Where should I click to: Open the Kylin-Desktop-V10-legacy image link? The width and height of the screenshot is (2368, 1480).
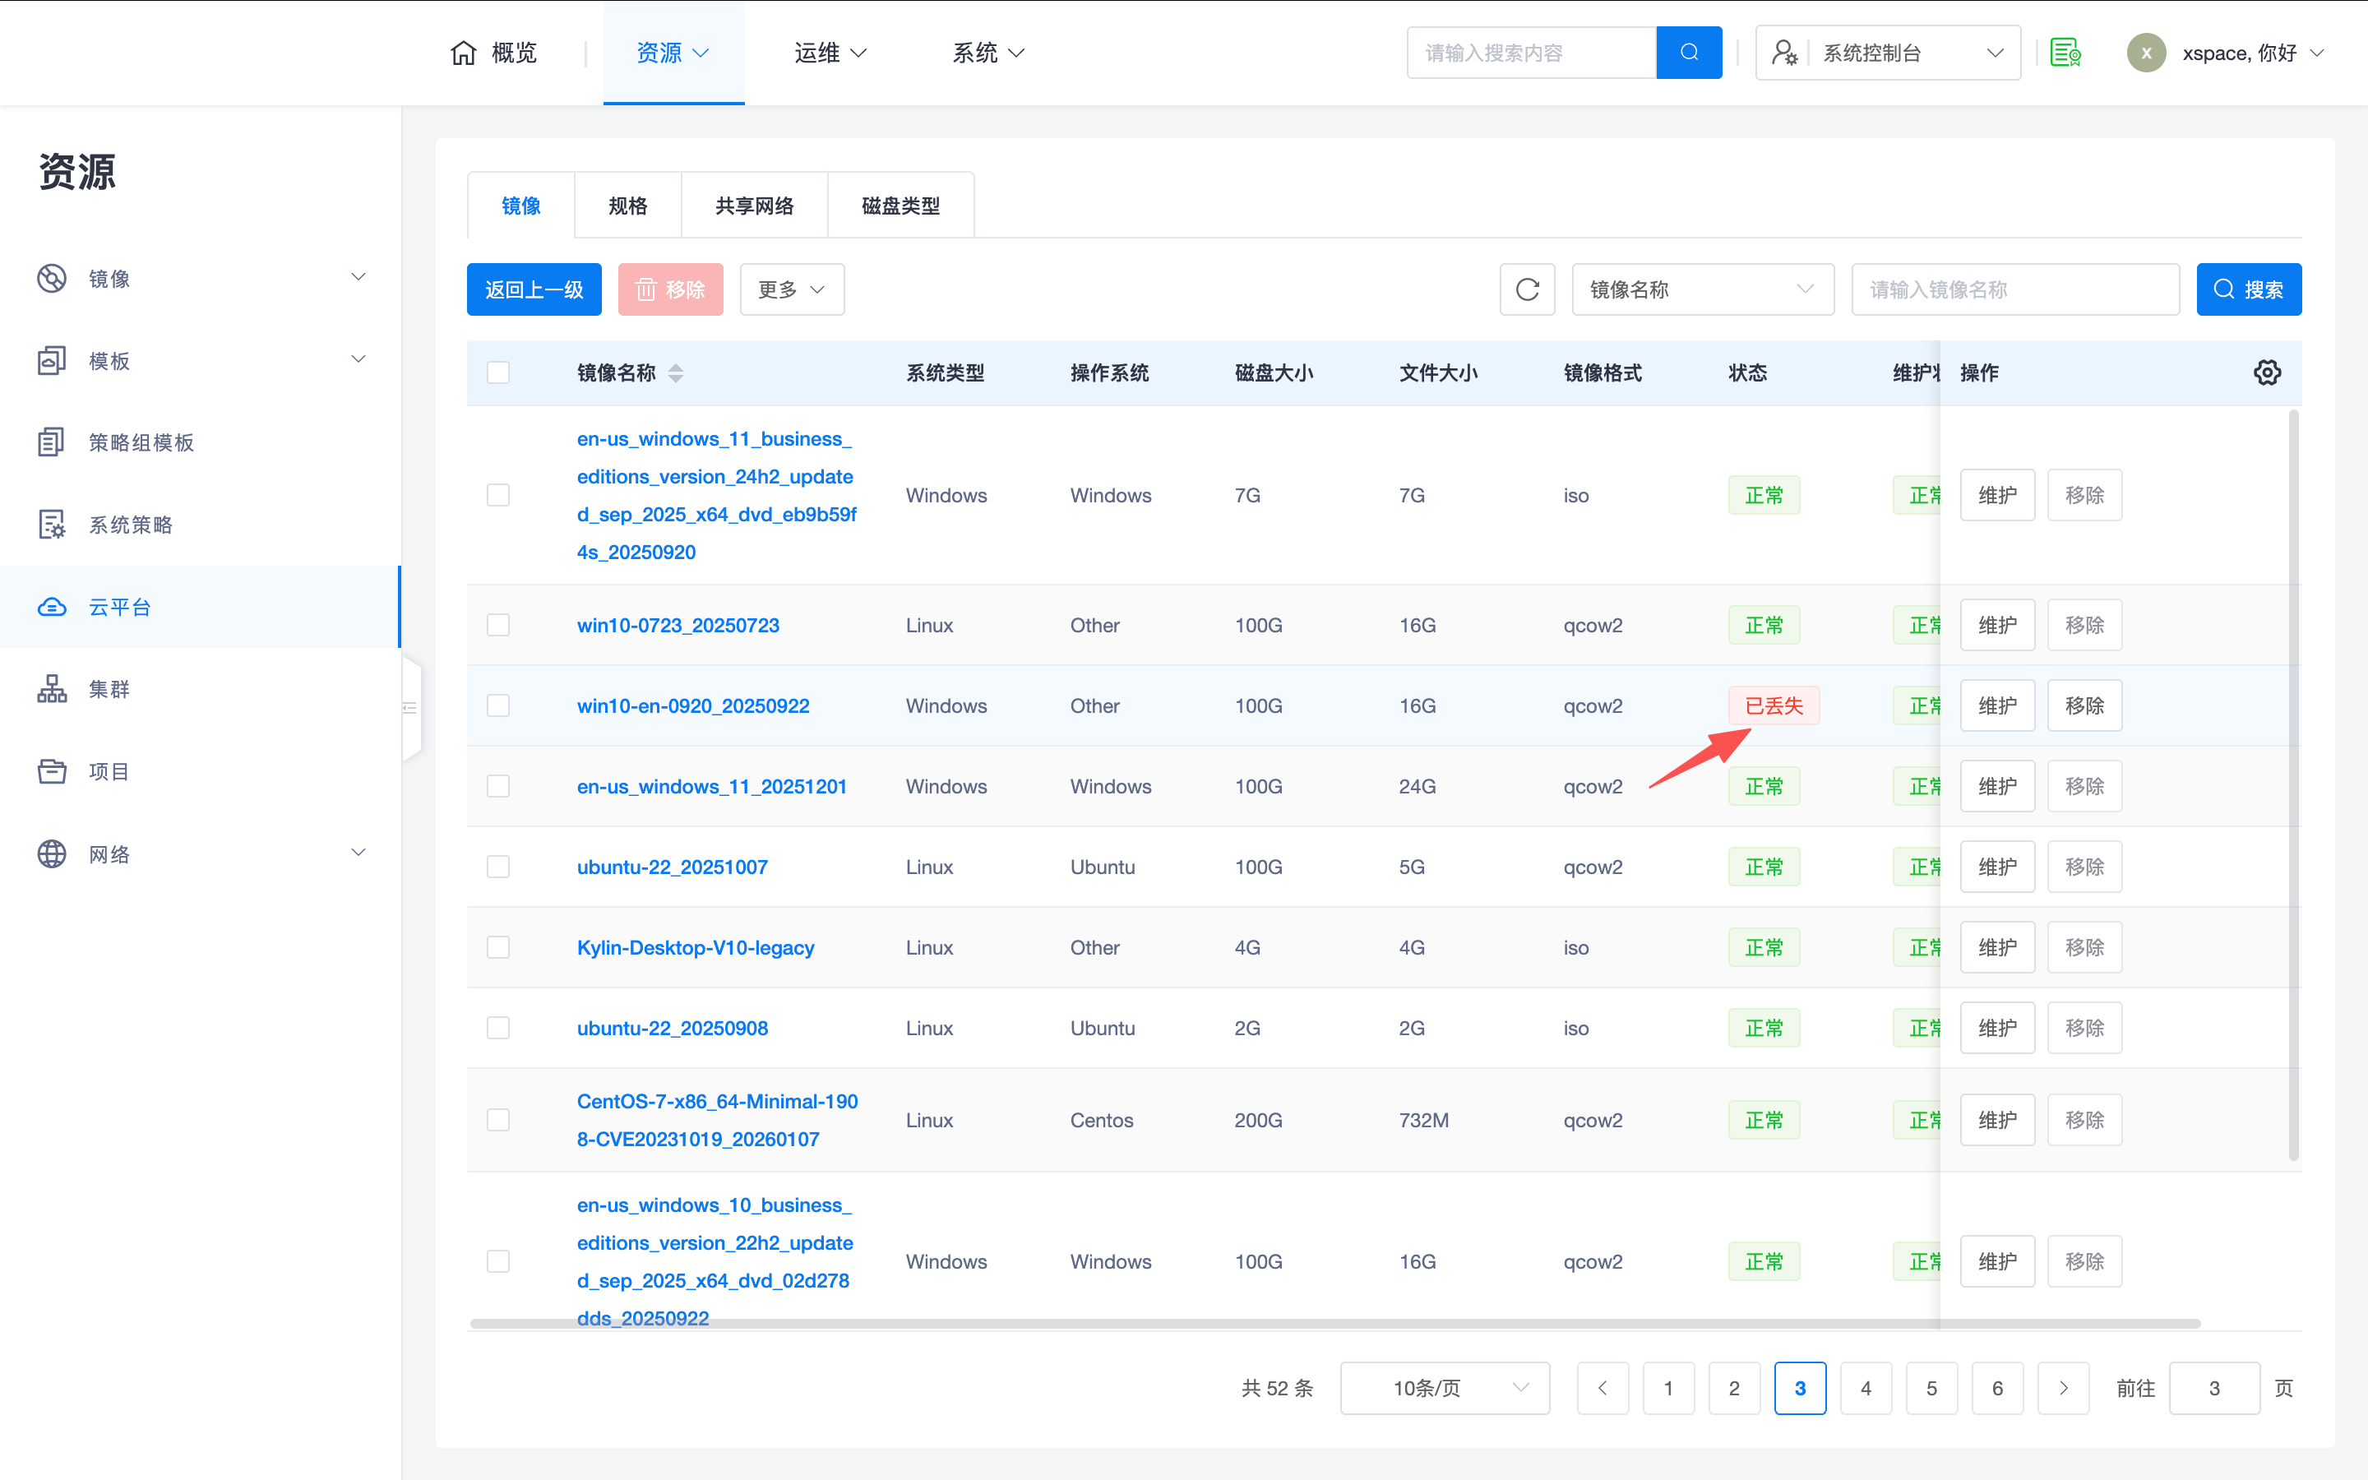click(695, 947)
